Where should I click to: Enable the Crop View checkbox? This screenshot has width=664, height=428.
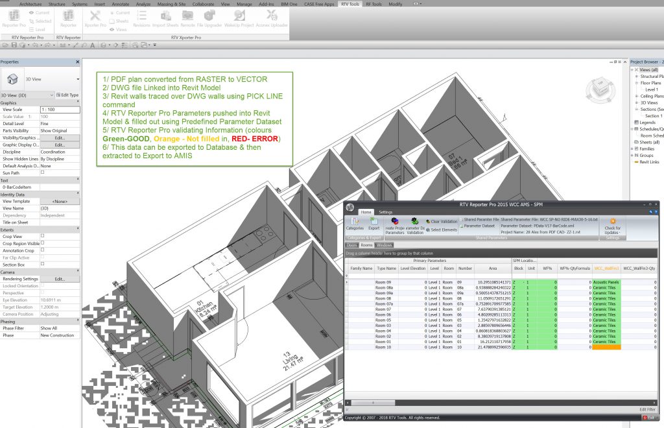(43, 236)
